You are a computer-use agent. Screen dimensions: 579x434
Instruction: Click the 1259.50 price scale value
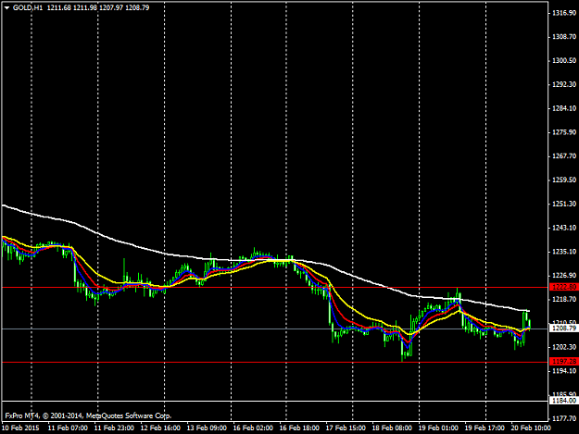tap(564, 180)
